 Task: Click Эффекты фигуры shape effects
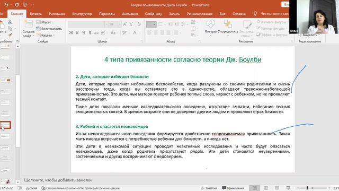pyautogui.click(x=272, y=34)
